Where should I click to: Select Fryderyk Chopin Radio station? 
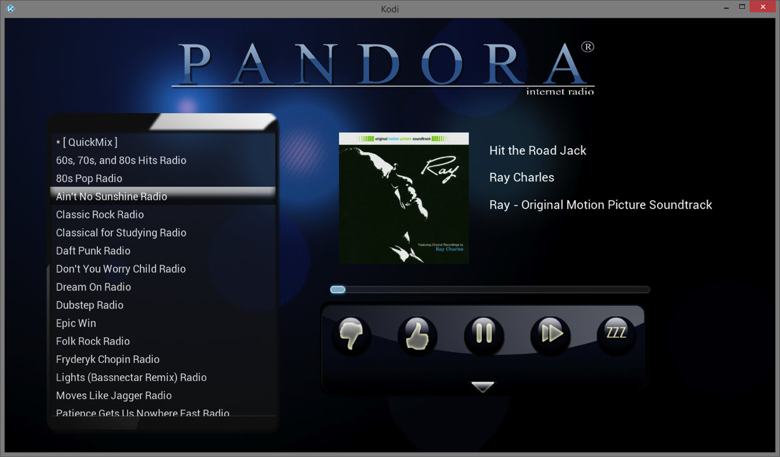pyautogui.click(x=162, y=359)
